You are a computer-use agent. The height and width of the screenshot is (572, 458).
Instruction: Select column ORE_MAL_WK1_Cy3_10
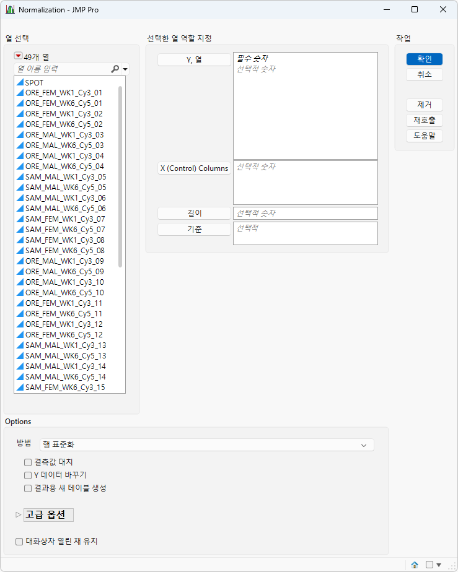pos(64,282)
